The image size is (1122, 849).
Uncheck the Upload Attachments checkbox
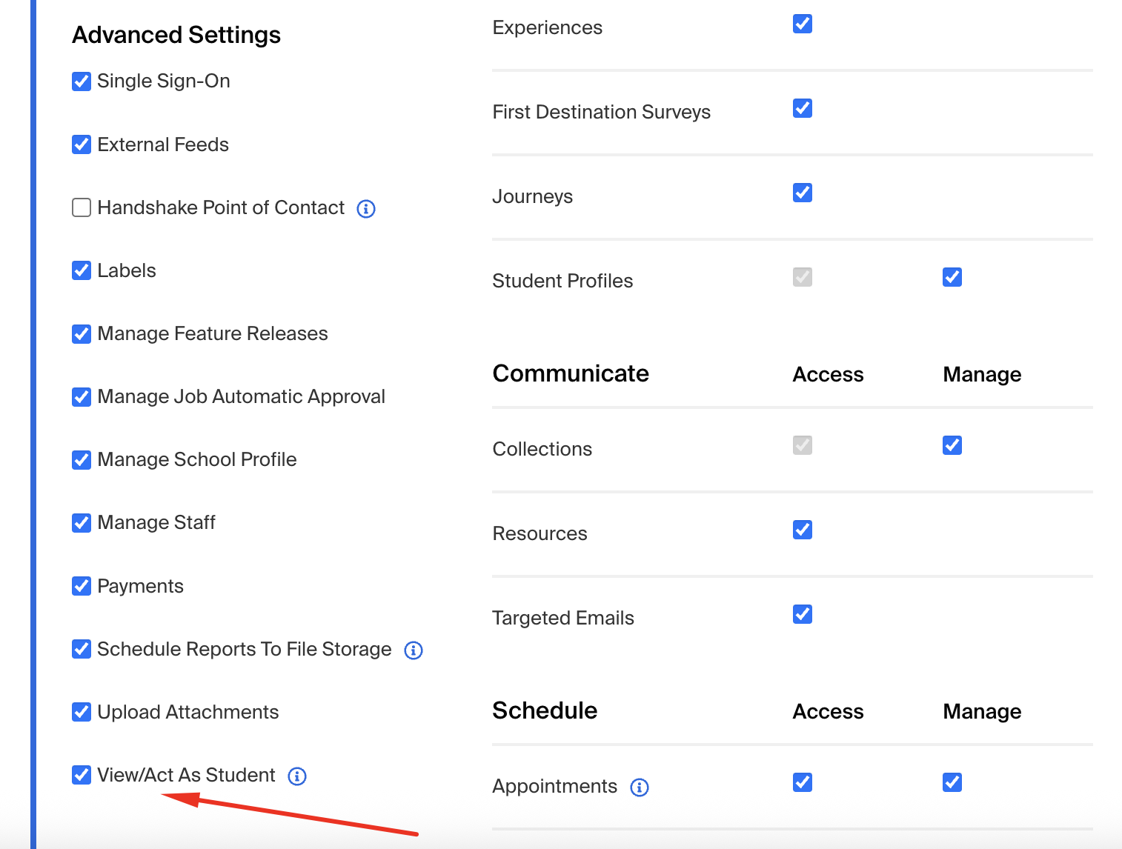tap(82, 712)
